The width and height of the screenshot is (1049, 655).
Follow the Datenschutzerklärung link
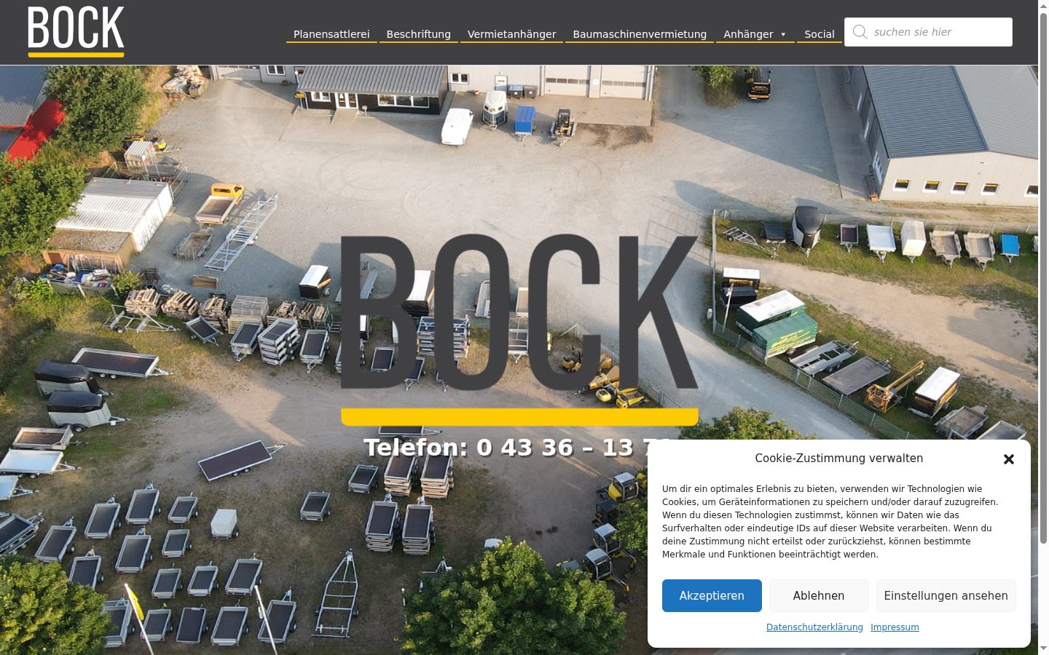(814, 627)
